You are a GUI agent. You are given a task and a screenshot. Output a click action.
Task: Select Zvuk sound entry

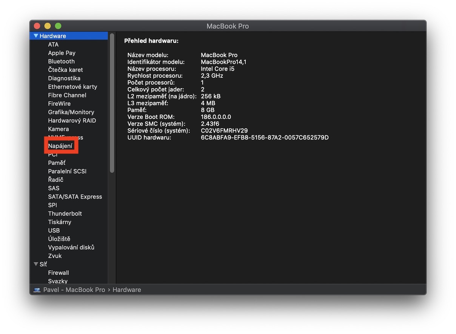pyautogui.click(x=55, y=256)
